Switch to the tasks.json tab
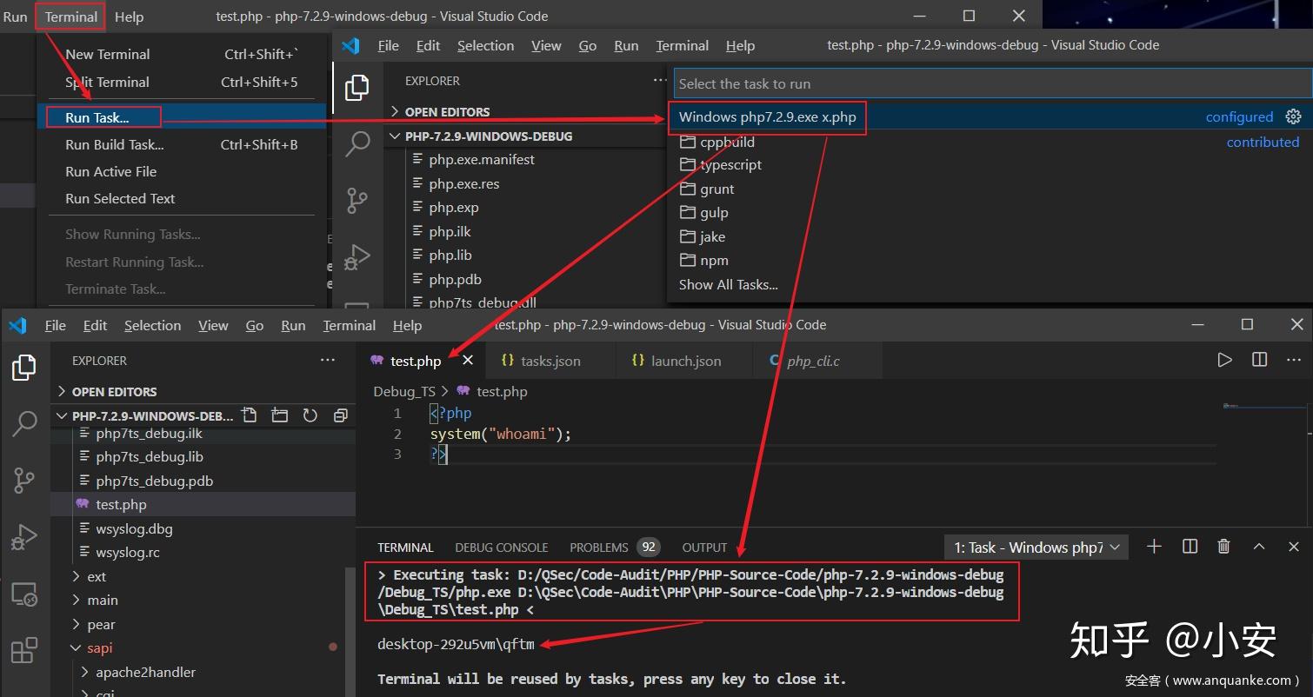The height and width of the screenshot is (697, 1313). coord(550,361)
